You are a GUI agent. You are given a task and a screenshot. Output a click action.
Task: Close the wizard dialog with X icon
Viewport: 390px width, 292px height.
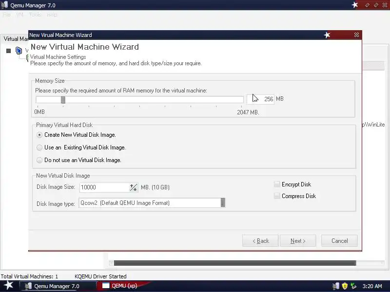356,35
